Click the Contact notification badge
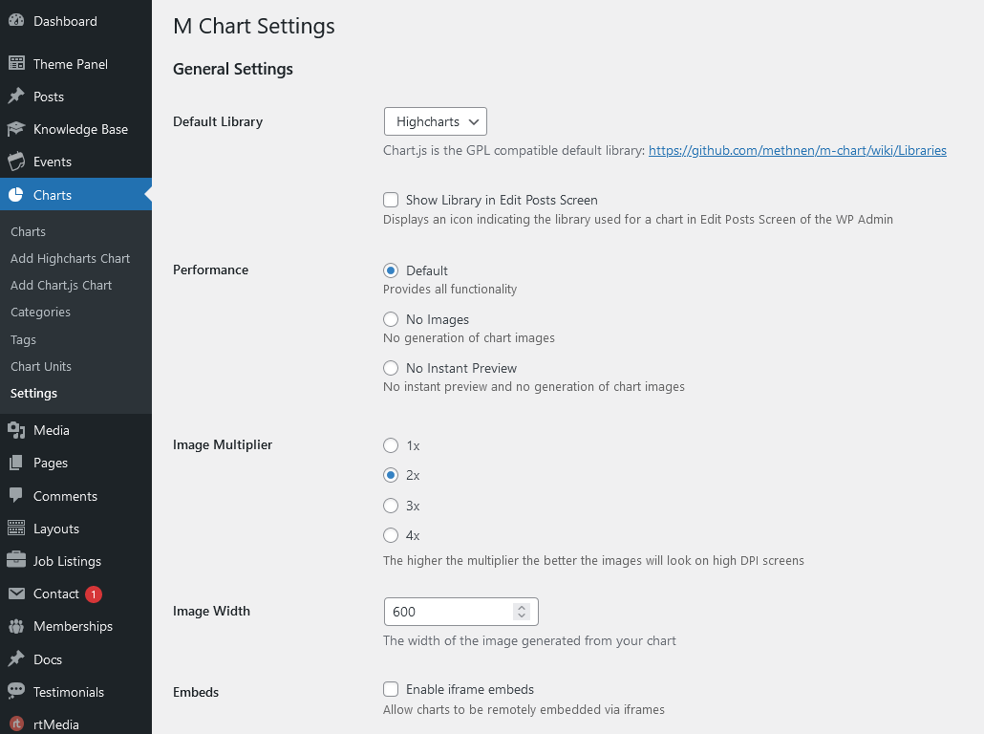The height and width of the screenshot is (734, 984). click(94, 594)
